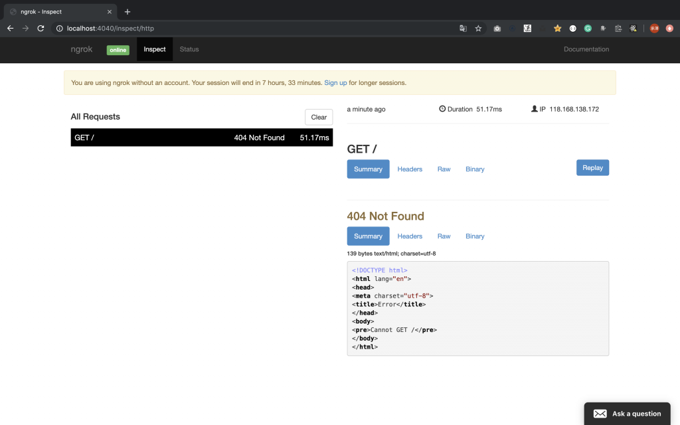Click the <!DOCTYPE html> line
The height and width of the screenshot is (425, 680).
380,270
